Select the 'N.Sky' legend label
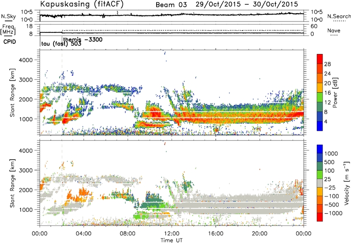Screen dimensions: 351x243 8,16
